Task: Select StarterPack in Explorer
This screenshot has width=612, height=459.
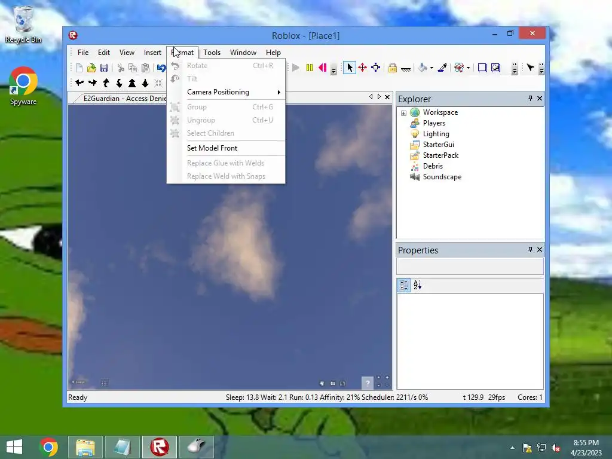Action: point(440,155)
